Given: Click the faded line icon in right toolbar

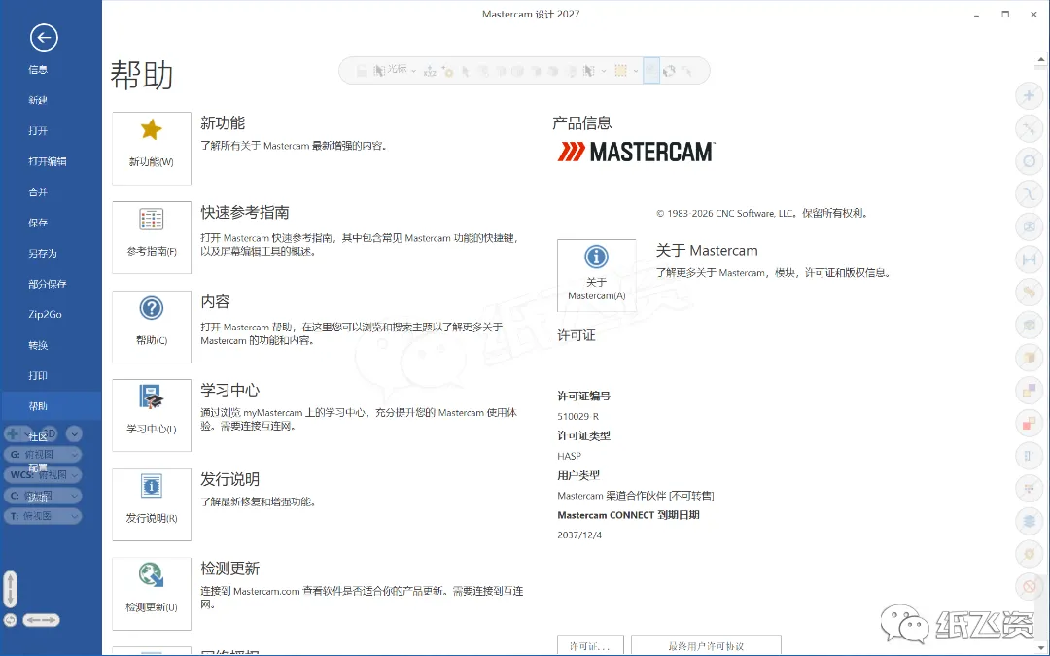Looking at the screenshot, I should (x=1030, y=128).
